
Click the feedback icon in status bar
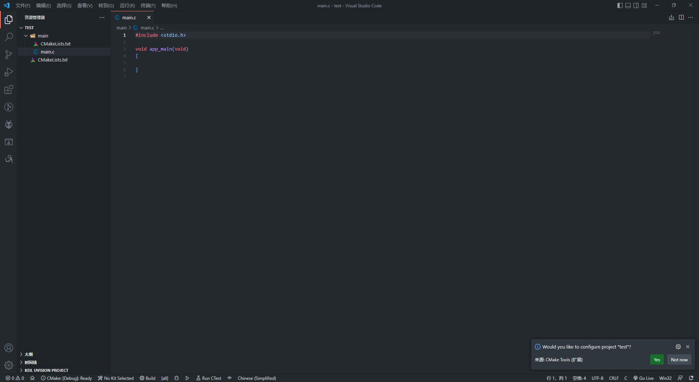tap(680, 378)
